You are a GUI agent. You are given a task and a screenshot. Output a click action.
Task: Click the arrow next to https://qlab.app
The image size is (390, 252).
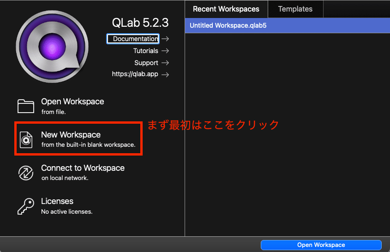165,74
